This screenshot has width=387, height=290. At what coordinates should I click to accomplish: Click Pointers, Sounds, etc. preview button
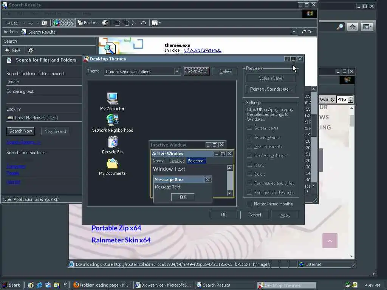point(271,89)
